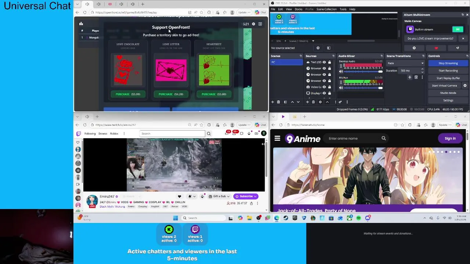Mute Desktop Audio speaker icon
Image resolution: width=470 pixels, height=264 pixels.
[341, 71]
